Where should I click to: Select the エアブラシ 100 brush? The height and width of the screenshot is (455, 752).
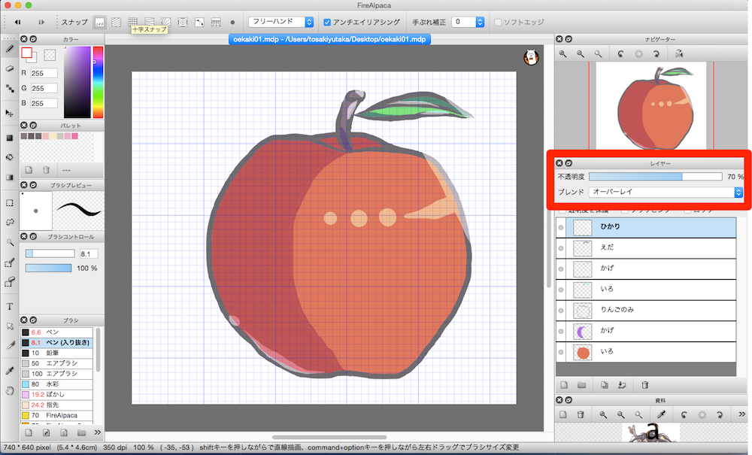(56, 374)
